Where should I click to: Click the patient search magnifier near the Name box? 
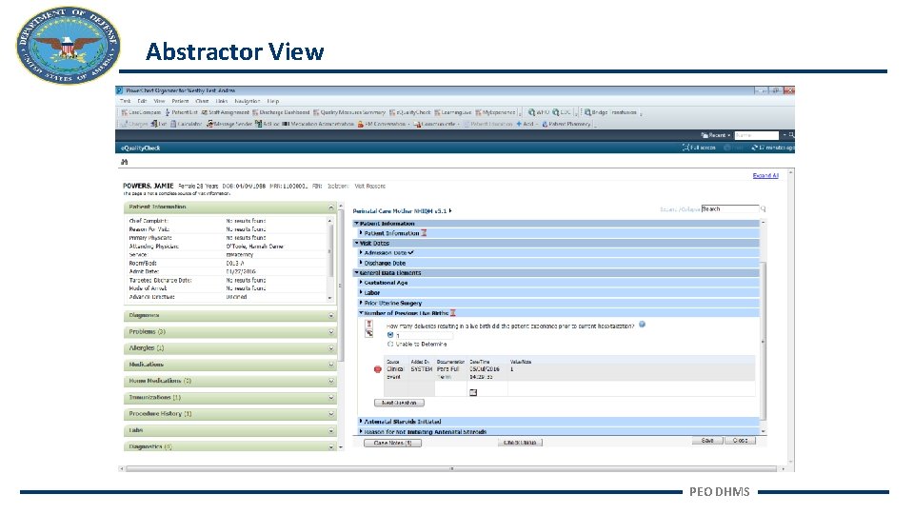[791, 135]
